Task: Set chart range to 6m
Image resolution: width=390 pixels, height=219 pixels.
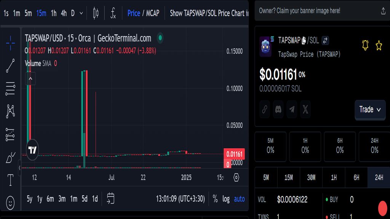Action: (50, 199)
